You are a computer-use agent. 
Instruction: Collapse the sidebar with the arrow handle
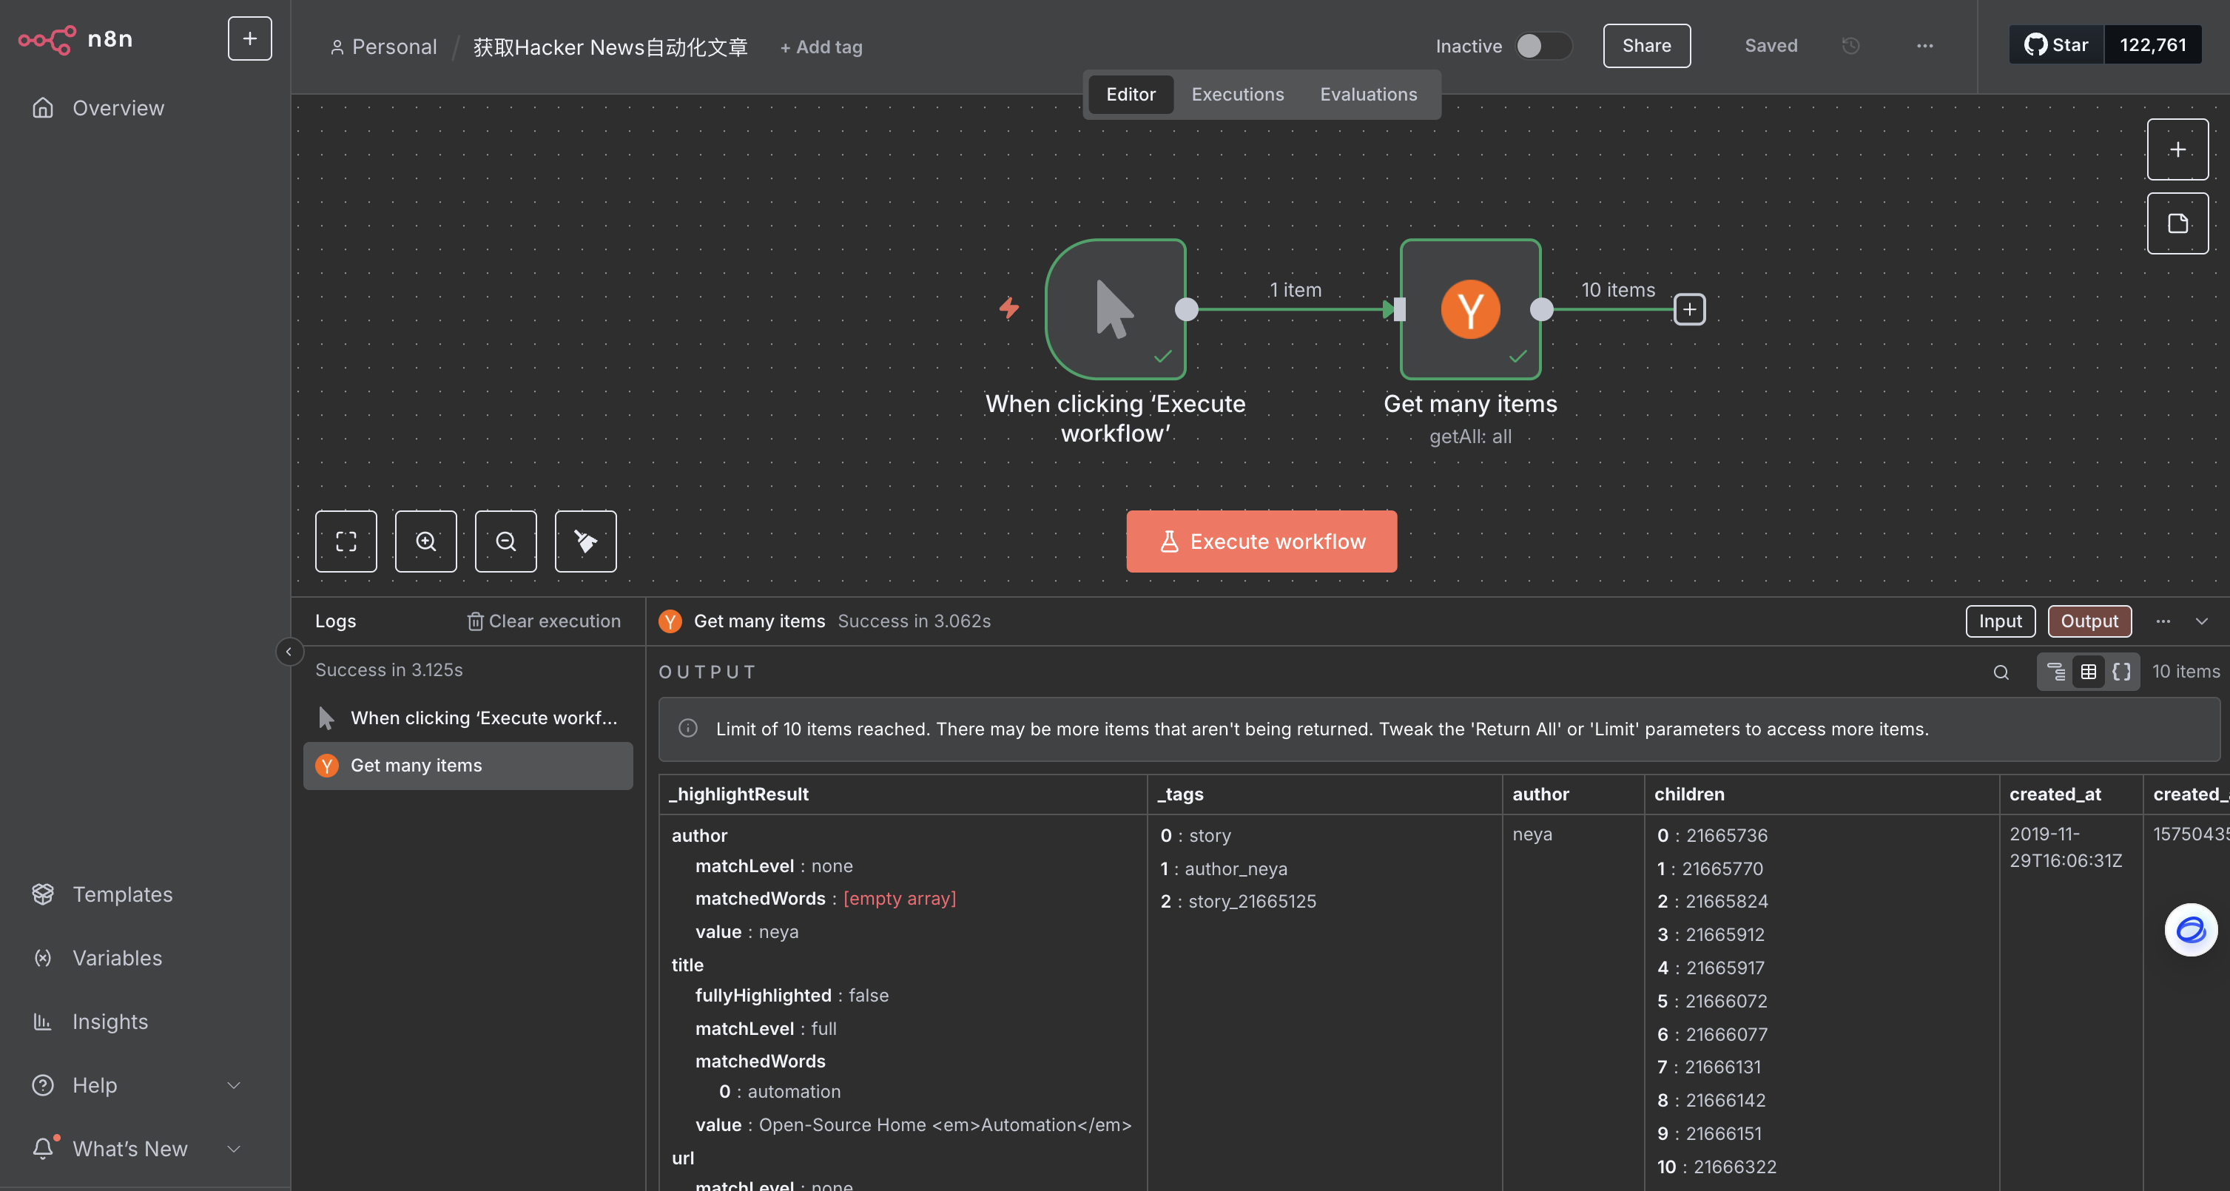pos(289,652)
